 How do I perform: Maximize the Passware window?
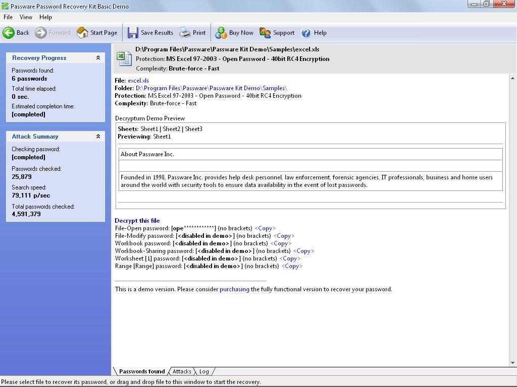[x=487, y=4]
